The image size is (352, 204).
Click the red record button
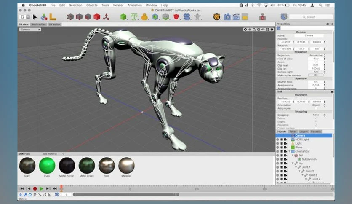click(35, 189)
